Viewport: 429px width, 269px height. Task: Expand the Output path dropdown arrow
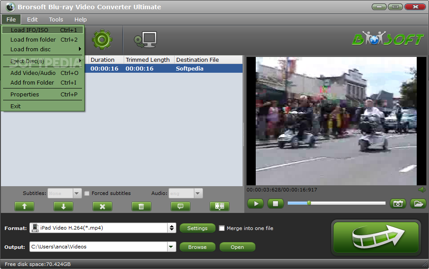171,247
